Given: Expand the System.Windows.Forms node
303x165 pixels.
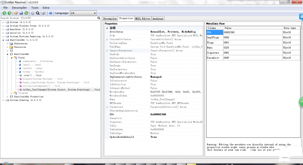Looking at the screenshot, I should click(3, 26).
